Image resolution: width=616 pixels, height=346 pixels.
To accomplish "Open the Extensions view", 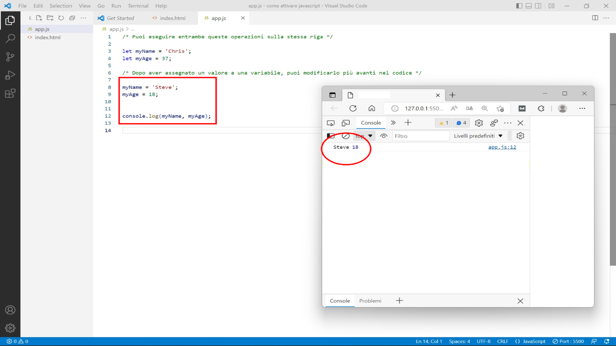I will (11, 93).
